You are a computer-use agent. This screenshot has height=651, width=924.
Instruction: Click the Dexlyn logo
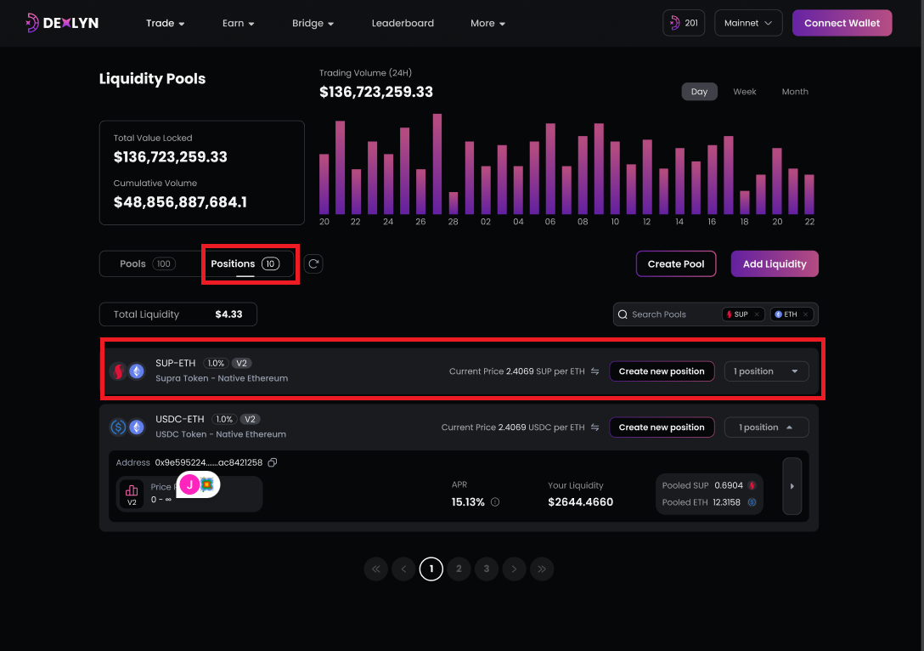click(x=62, y=23)
